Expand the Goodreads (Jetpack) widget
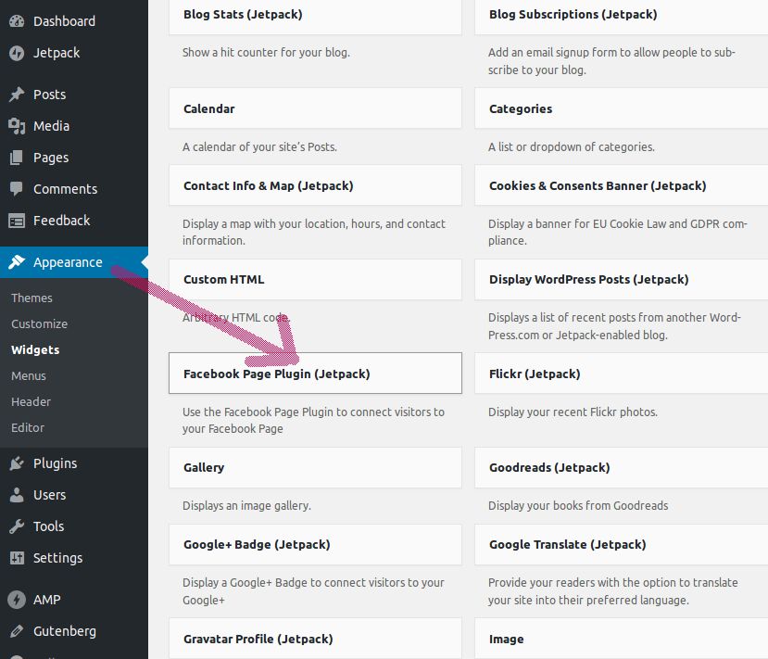The image size is (768, 659). (621, 467)
